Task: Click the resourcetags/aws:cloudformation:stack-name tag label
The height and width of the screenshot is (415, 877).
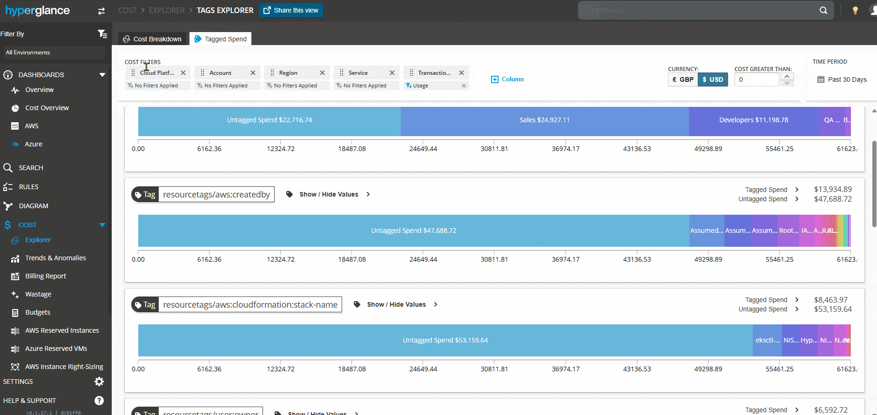Action: coord(250,304)
